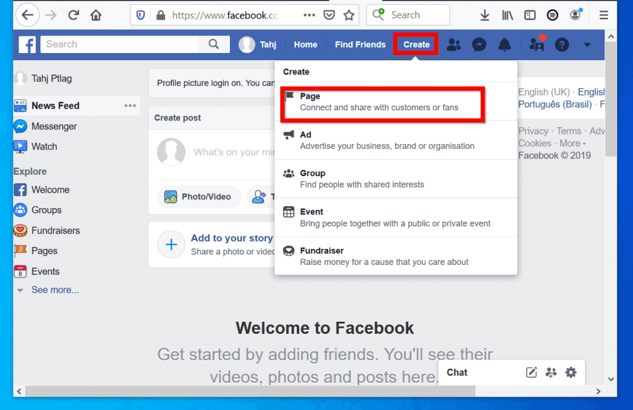Click the horizontal scrollbar right arrow
This screenshot has width=633, height=410.
[x=598, y=391]
